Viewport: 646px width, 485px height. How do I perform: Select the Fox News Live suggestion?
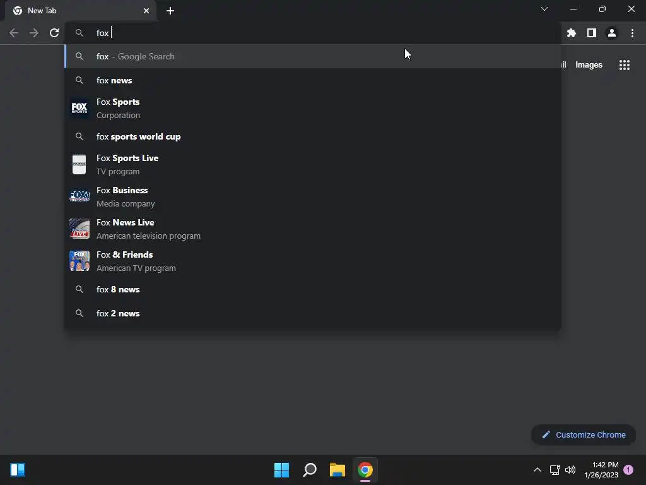pyautogui.click(x=313, y=229)
